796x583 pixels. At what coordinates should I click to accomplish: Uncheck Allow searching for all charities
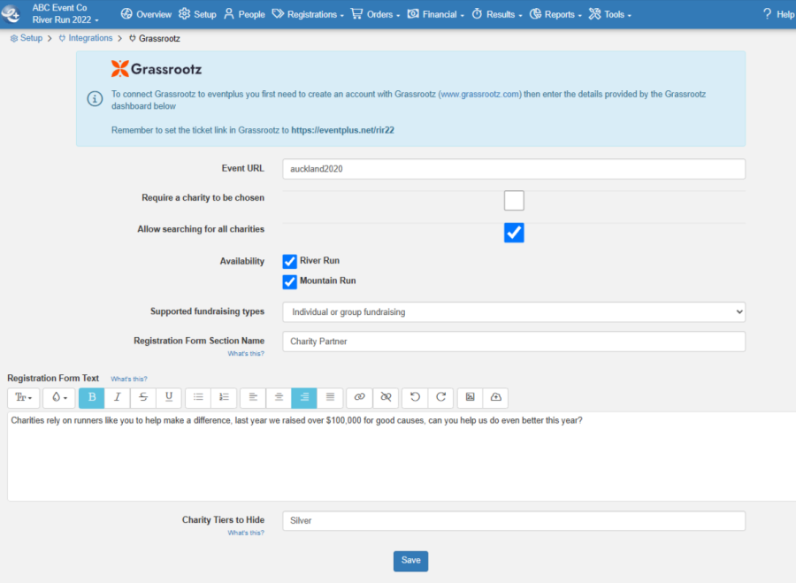pos(514,233)
